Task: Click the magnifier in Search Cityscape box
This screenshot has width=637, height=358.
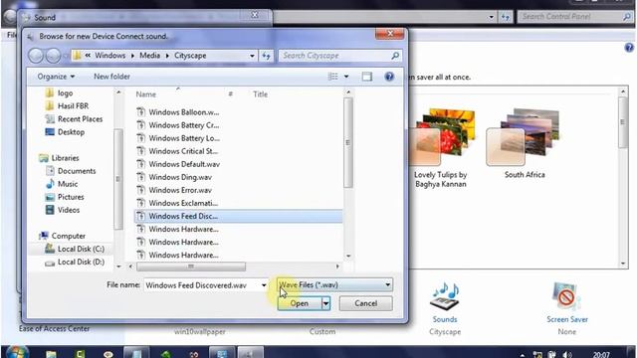Action: pyautogui.click(x=395, y=56)
